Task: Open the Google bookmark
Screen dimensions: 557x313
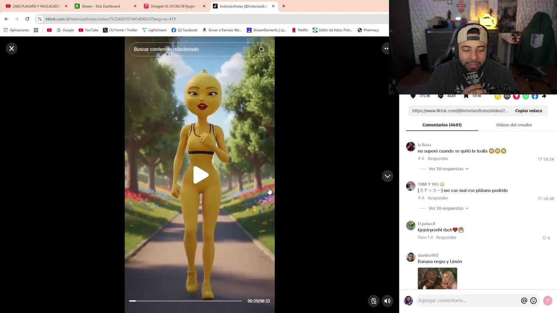Action: [65, 30]
